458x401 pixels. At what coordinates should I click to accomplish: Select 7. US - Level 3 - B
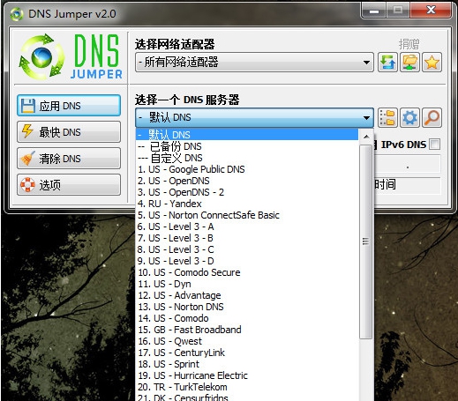coord(247,238)
